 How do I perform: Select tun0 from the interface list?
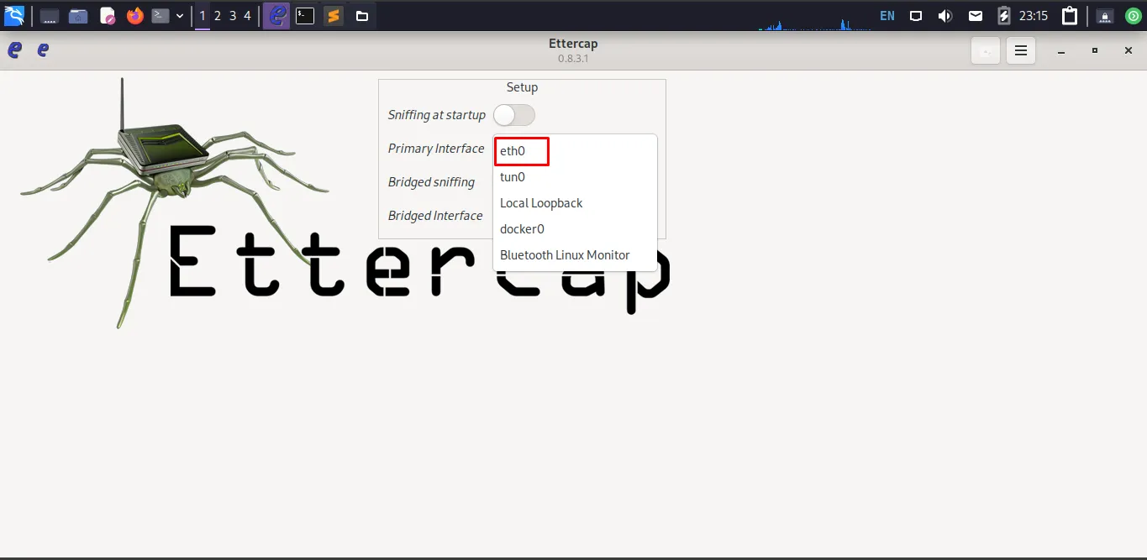(x=513, y=177)
